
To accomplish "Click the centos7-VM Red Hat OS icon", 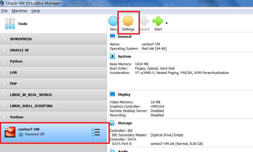I will [x=10, y=132].
